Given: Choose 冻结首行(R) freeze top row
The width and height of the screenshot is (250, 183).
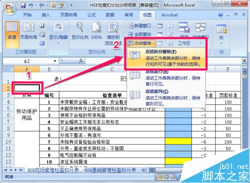Looking at the screenshot, I should coord(166,78).
